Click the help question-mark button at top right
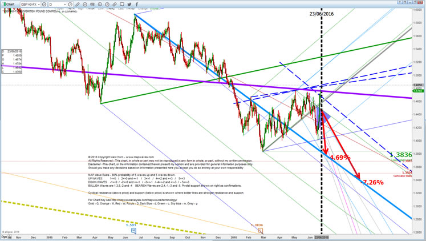Screen dimensions: 426x241 (x=400, y=2)
